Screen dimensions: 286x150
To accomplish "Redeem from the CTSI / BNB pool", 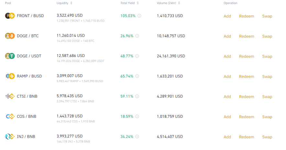I will 247,97.
